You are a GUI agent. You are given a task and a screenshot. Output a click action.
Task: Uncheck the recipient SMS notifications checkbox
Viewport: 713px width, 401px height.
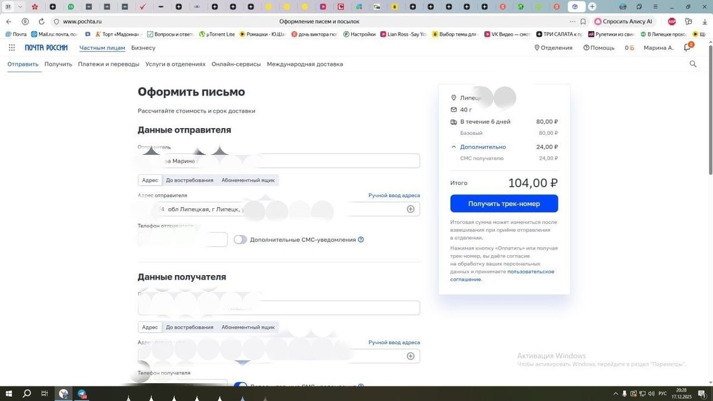click(x=240, y=386)
